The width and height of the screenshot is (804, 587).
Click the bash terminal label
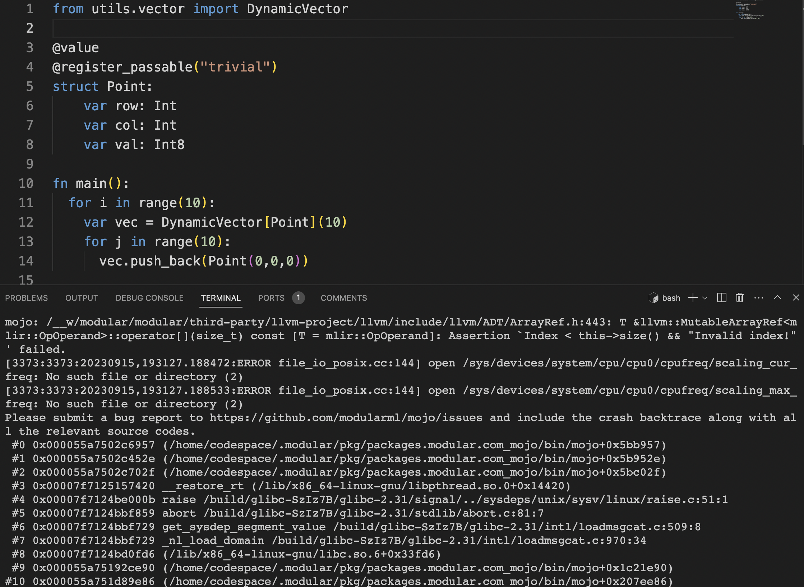(x=671, y=298)
